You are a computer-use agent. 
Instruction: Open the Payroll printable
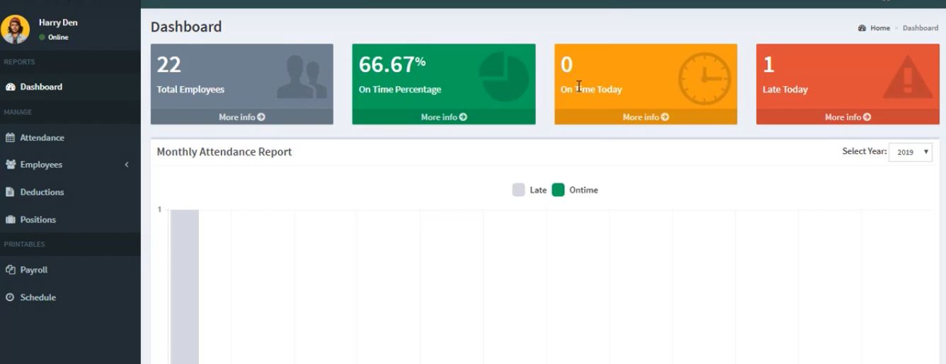(70, 270)
